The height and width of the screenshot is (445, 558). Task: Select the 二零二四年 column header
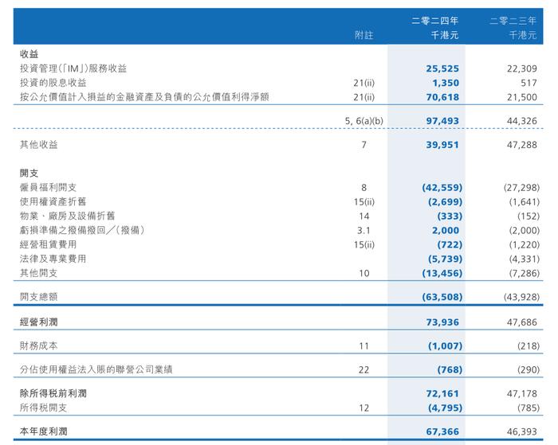(435, 21)
